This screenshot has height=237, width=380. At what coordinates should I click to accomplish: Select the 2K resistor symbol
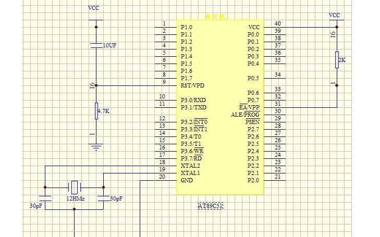click(x=337, y=60)
